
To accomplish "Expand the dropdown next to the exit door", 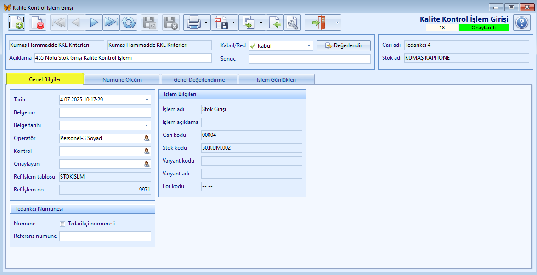I will pos(337,22).
